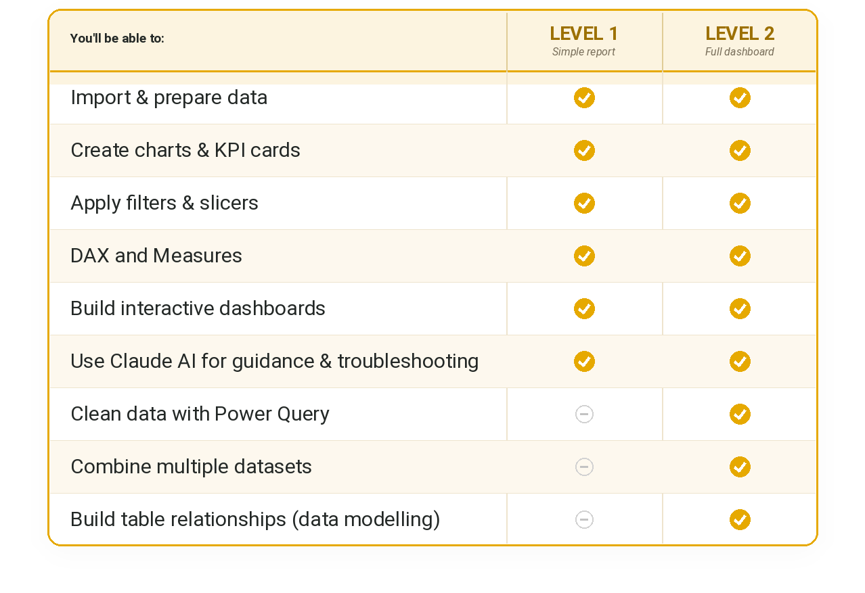
Task: Click Level 1 checkmark for Use Claude AI row
Action: [584, 361]
